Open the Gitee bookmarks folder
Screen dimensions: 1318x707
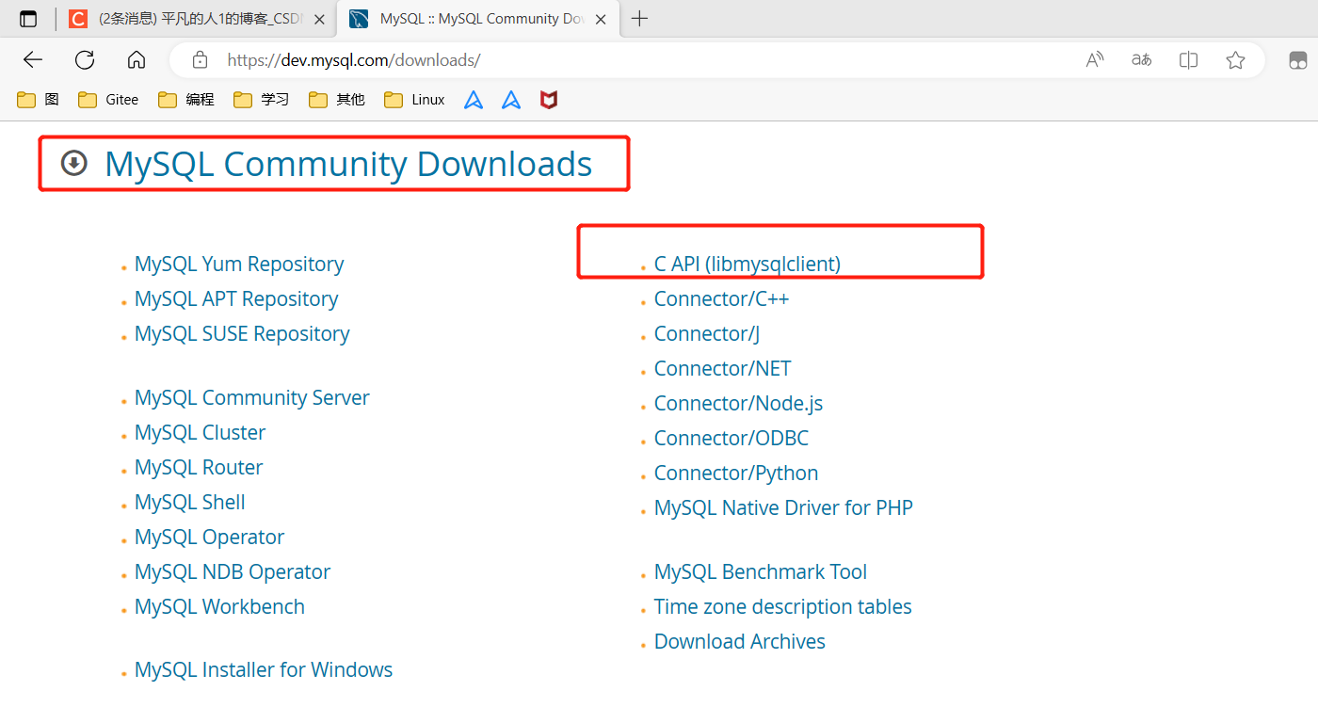coord(108,100)
